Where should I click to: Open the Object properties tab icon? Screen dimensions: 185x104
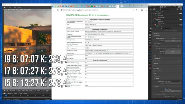(x=150, y=49)
